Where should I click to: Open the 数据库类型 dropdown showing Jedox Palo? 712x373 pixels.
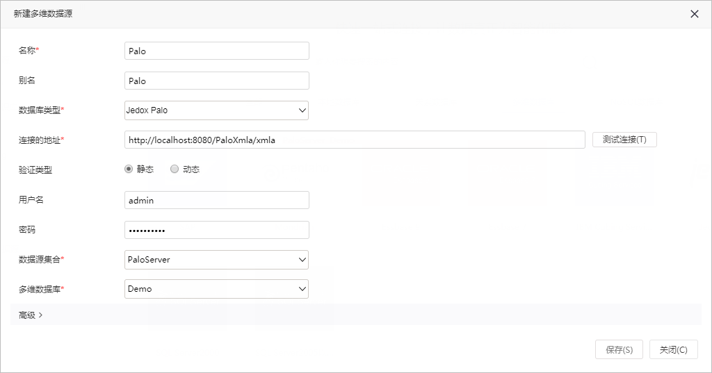click(x=217, y=110)
